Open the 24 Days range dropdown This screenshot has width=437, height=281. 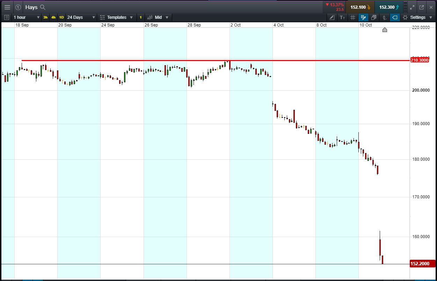click(81, 17)
